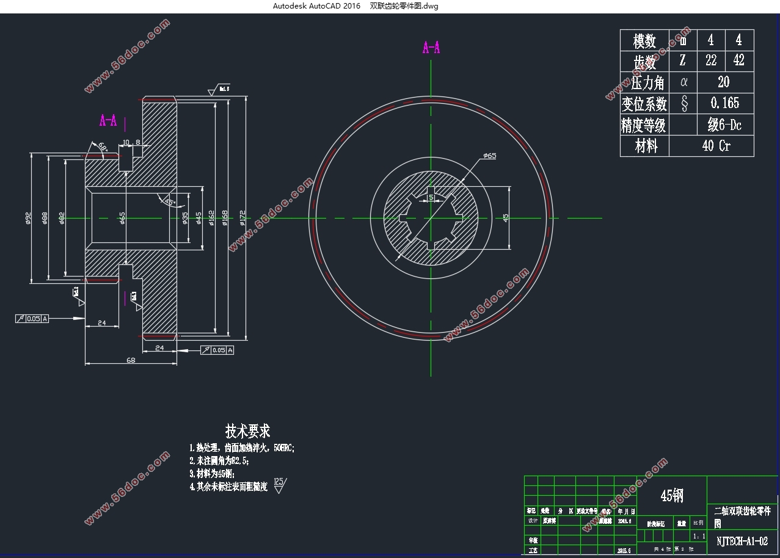The height and width of the screenshot is (558, 780).
Task: Select the 45钢 text in the title block
Action: pos(672,496)
